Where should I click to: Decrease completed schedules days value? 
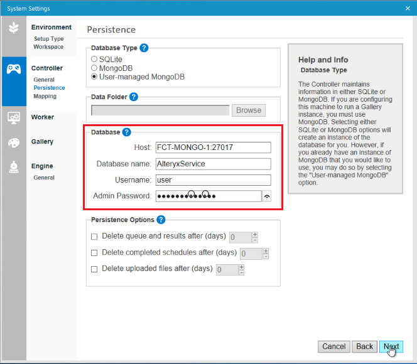266,257
